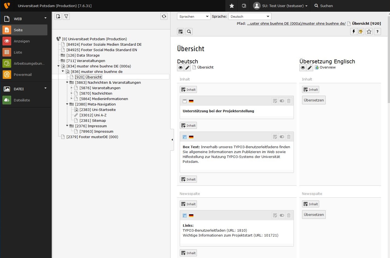Toggle visibility of Unterstützung bei der Projekterstellung element
390x258 pixels.
coord(282,101)
